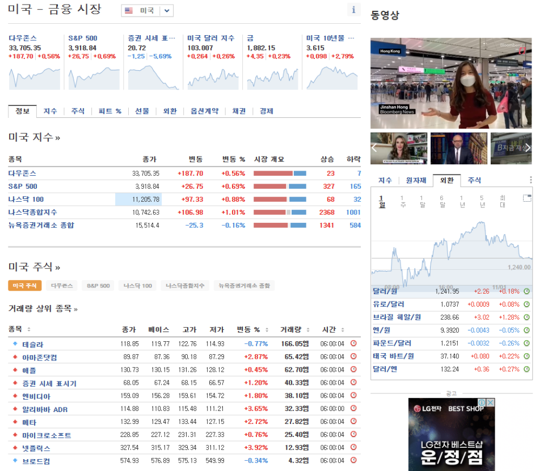Select the 나스닥종합지수 stock filter pill
The width and height of the screenshot is (548, 471).
185,286
